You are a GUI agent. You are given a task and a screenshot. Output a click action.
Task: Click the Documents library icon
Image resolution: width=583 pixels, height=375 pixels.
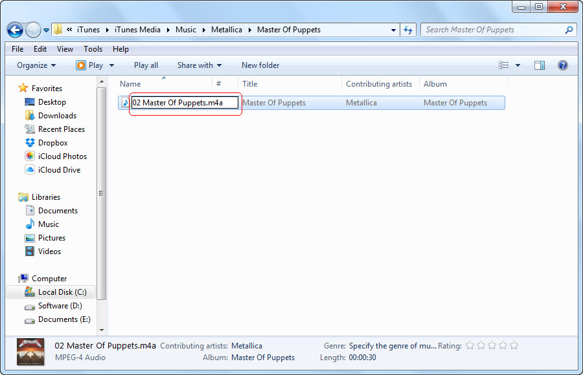point(30,211)
